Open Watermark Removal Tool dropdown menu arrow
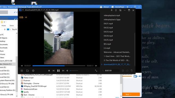175x98 pixels. tap(127, 7)
